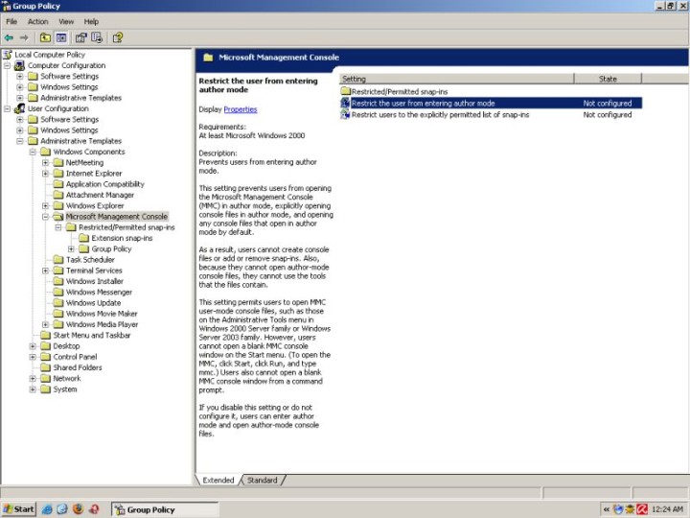The image size is (690, 518).
Task: Toggle Show/Hide Console Tree toolbar icon
Action: click(61, 37)
